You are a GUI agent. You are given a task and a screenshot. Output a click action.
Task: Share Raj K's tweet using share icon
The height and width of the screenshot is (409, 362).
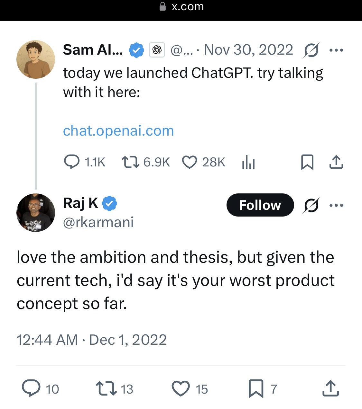coord(331,388)
